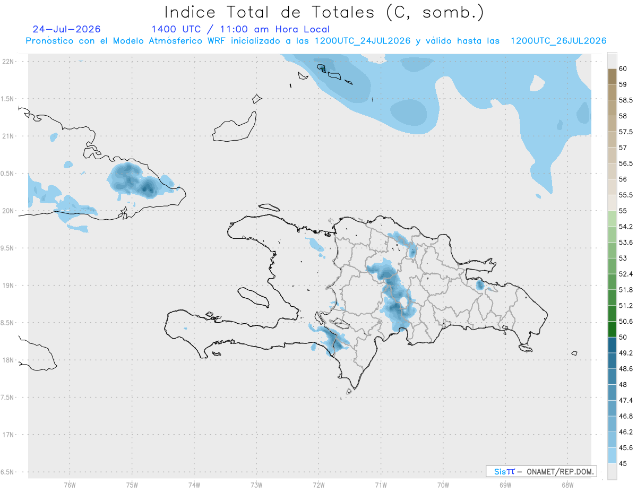
Task: Click the colorbar value '58.5'
Action: click(x=626, y=100)
